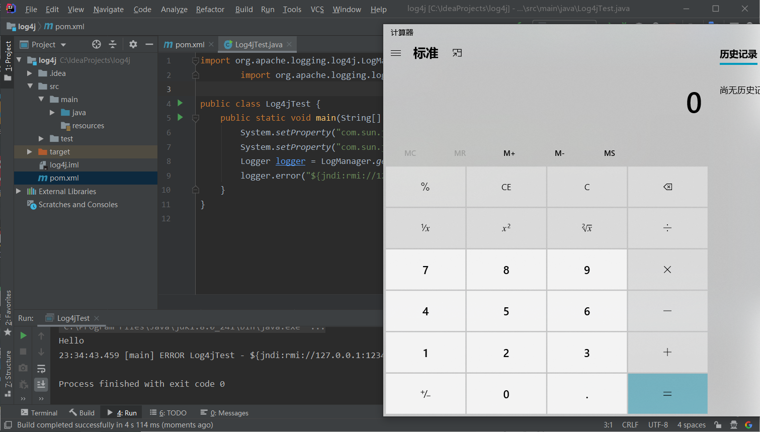The width and height of the screenshot is (760, 432).
Task: Stop the running process in Run panel
Action: click(x=23, y=352)
